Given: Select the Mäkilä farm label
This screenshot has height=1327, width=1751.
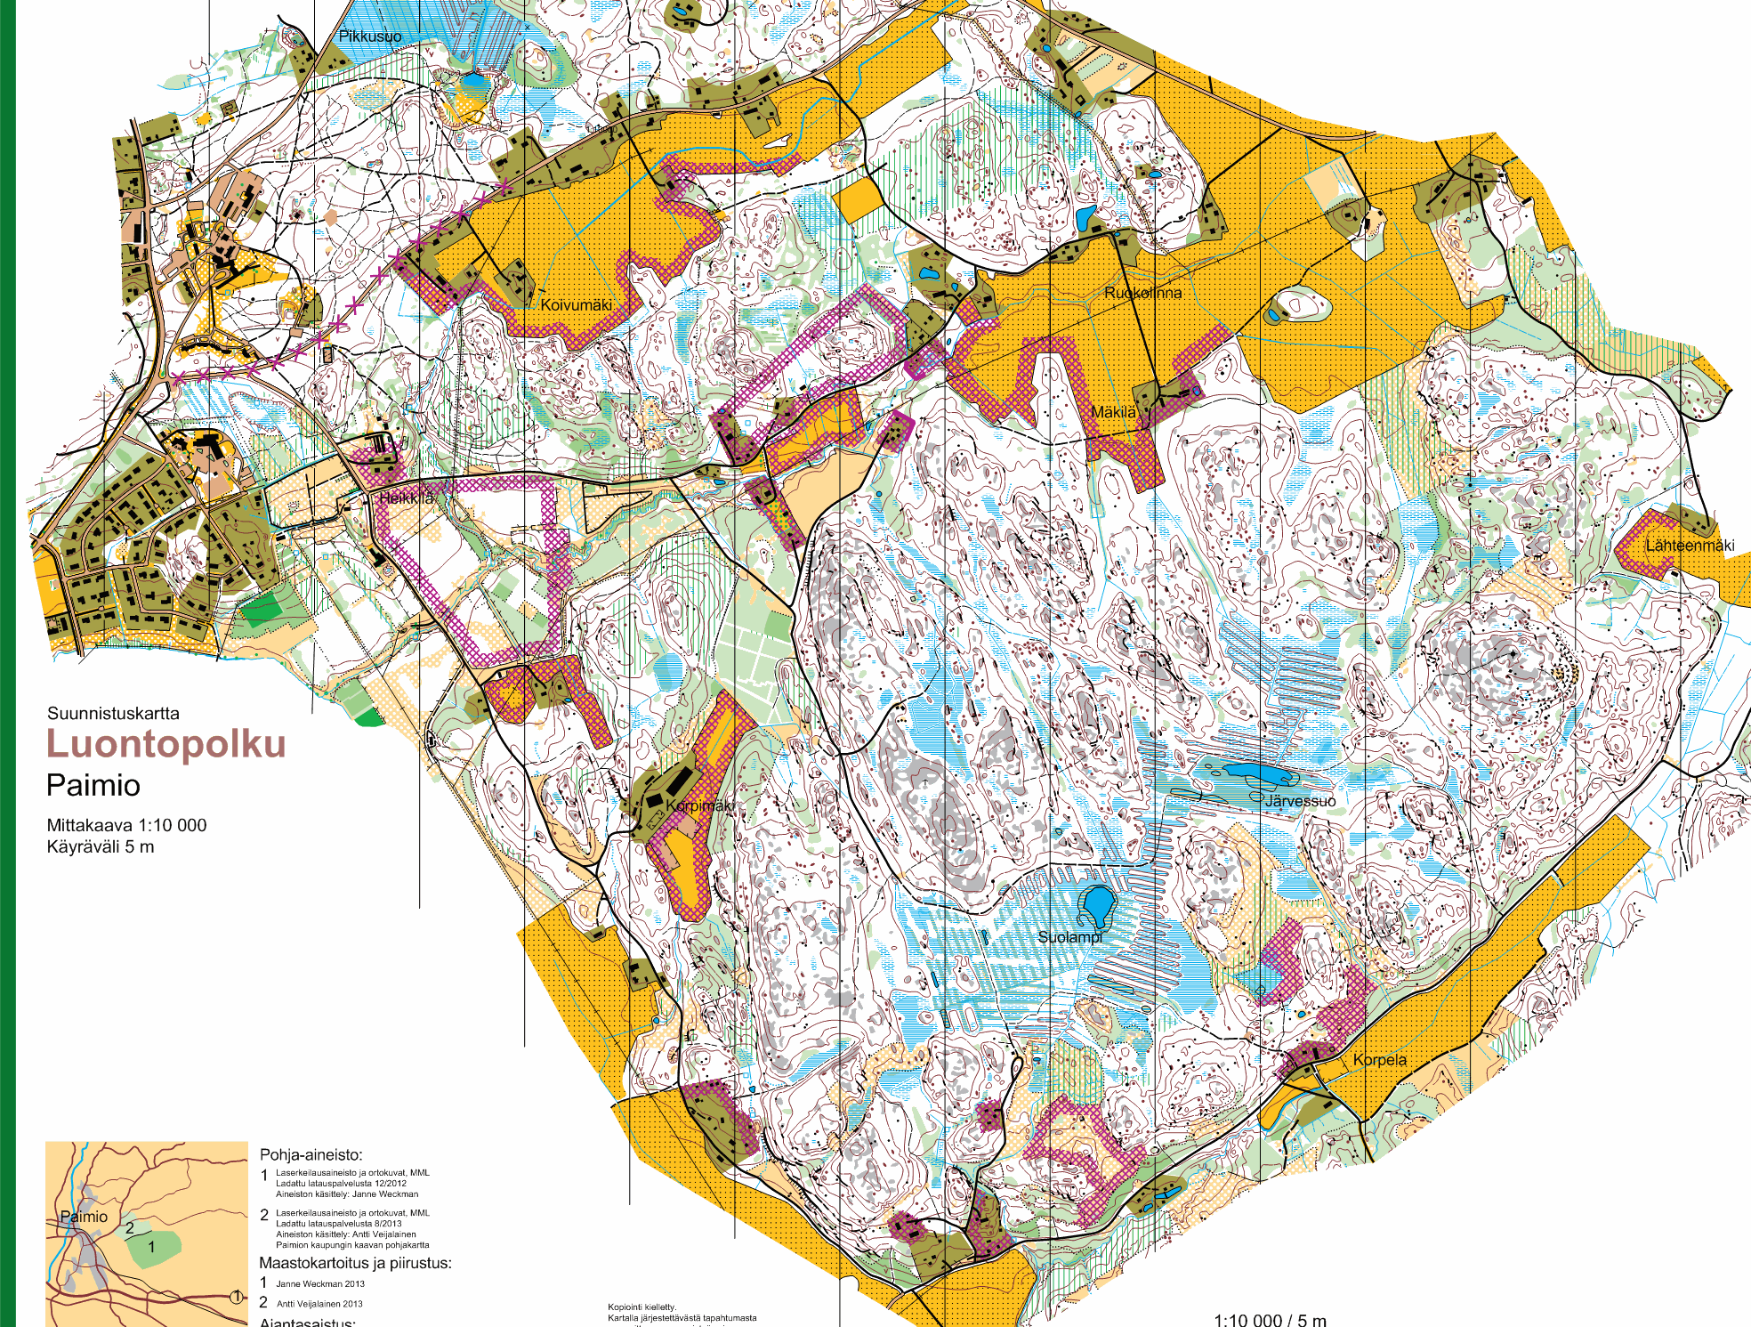Looking at the screenshot, I should click(x=1114, y=412).
